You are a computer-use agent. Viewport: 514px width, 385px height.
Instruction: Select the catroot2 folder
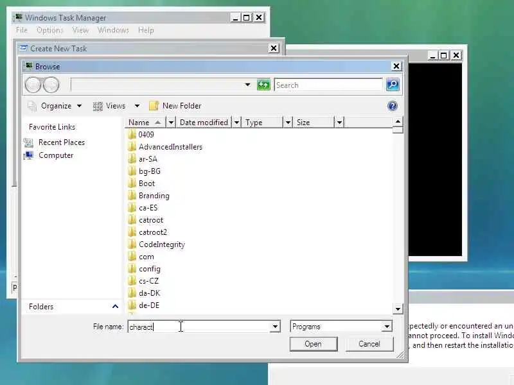click(148, 232)
